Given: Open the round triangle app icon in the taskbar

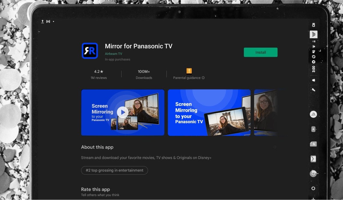Looking at the screenshot, I should 314,114.
